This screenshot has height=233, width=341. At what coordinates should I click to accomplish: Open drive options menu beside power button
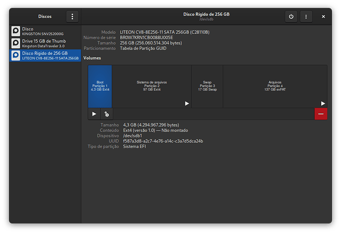point(305,17)
